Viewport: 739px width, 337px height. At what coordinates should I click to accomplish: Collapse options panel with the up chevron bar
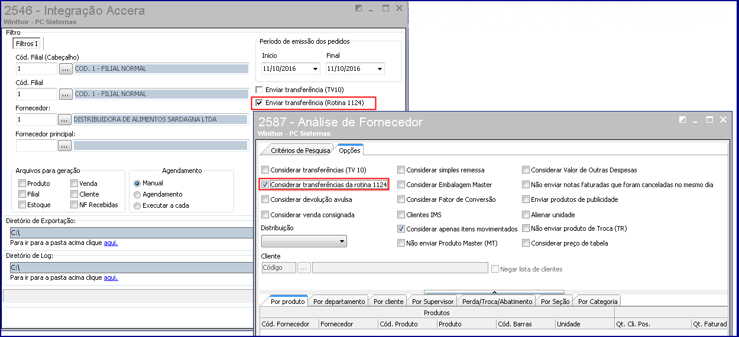(x=494, y=292)
